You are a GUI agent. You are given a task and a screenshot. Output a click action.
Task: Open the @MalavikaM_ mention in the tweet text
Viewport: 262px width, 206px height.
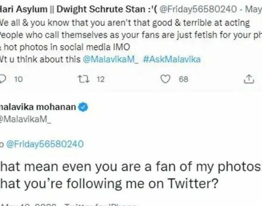pos(111,59)
